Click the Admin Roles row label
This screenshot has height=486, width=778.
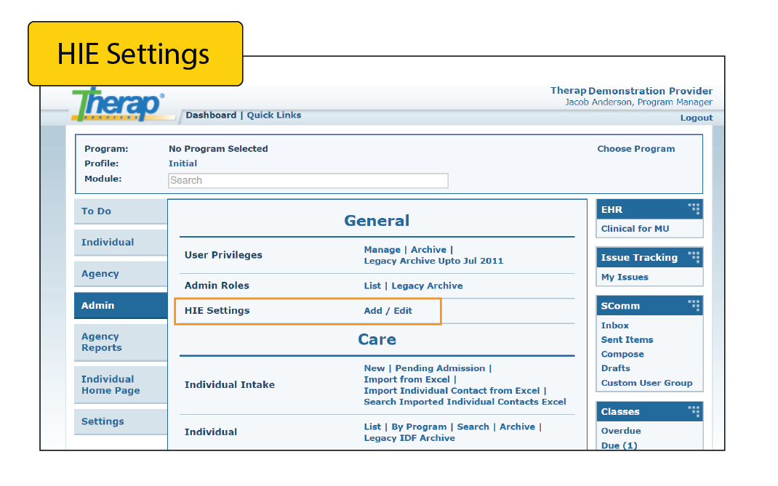(x=217, y=285)
